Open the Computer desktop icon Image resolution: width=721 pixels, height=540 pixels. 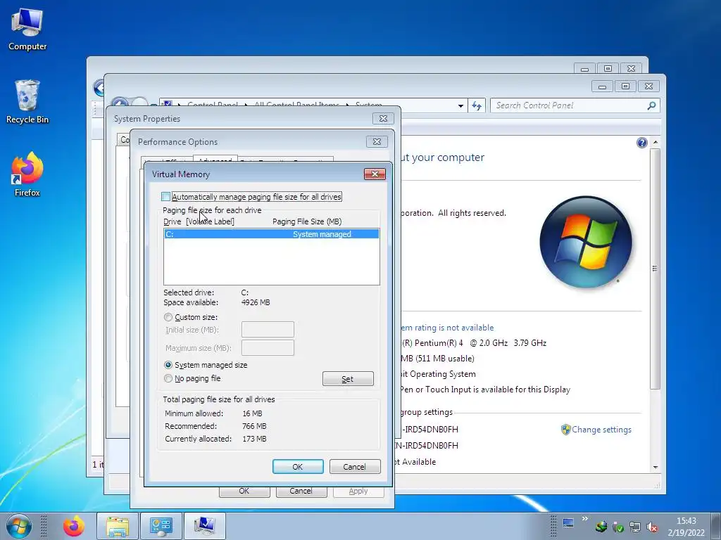pyautogui.click(x=27, y=30)
